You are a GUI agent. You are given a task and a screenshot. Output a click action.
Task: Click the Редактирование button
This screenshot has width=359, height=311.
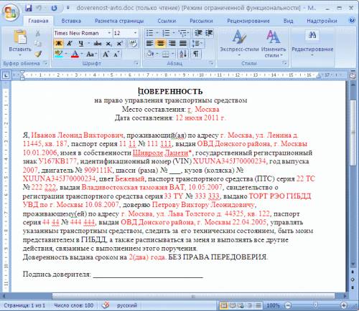coord(312,43)
